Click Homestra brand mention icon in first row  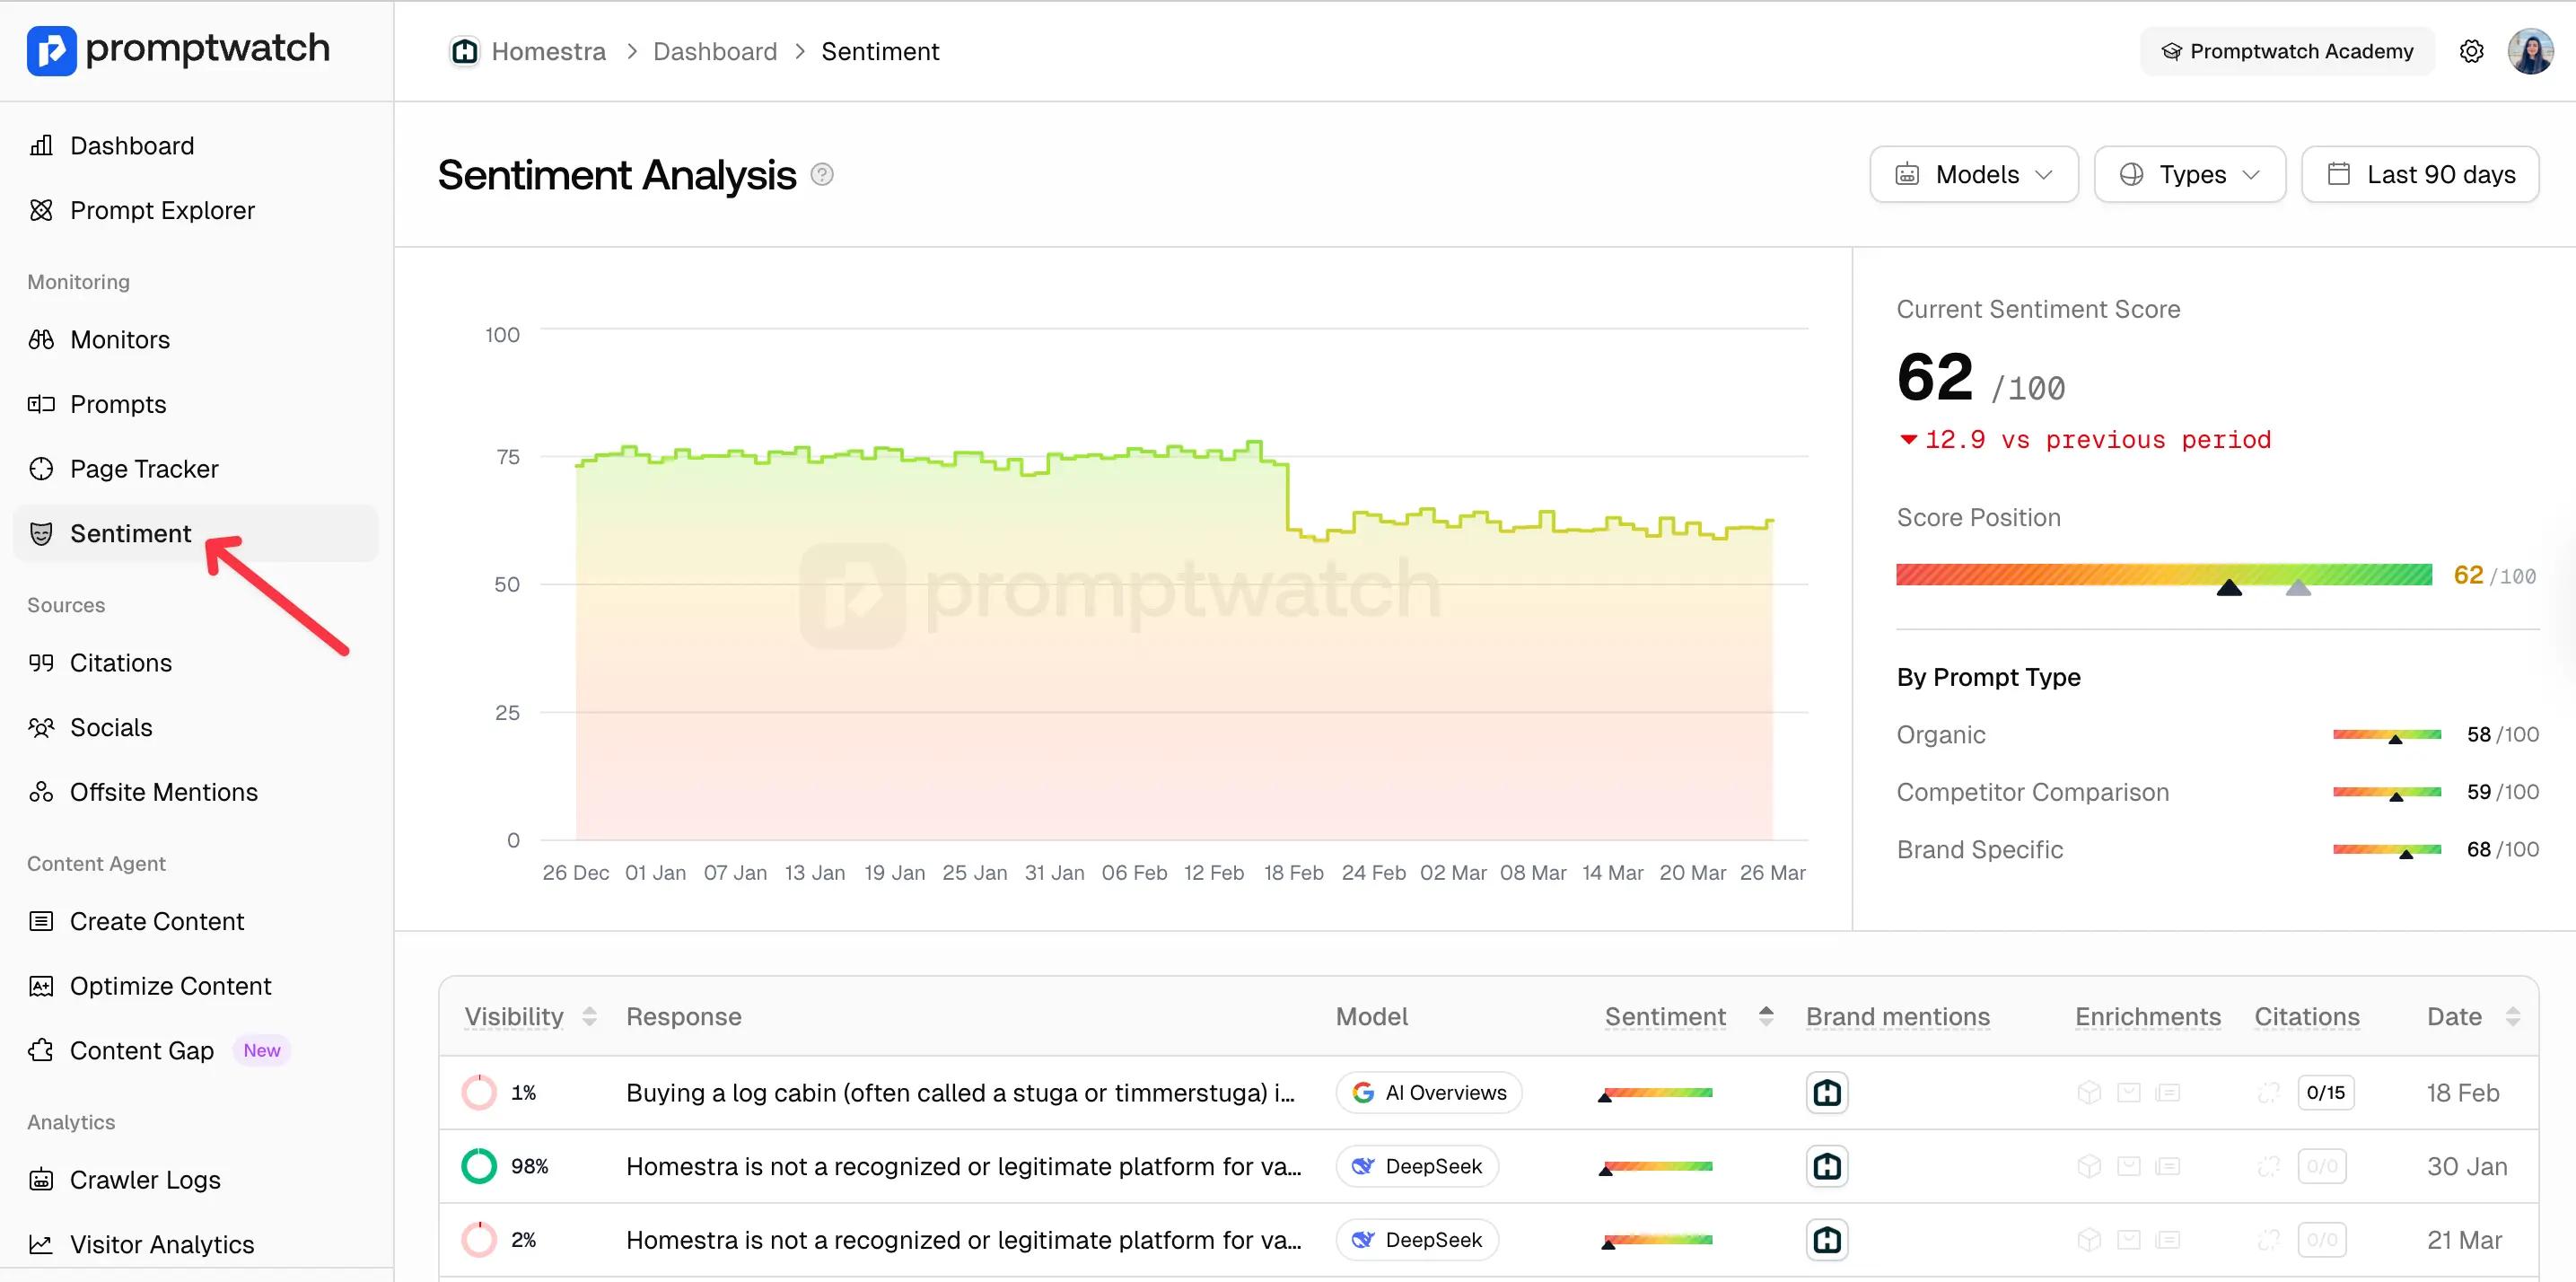(1826, 1093)
